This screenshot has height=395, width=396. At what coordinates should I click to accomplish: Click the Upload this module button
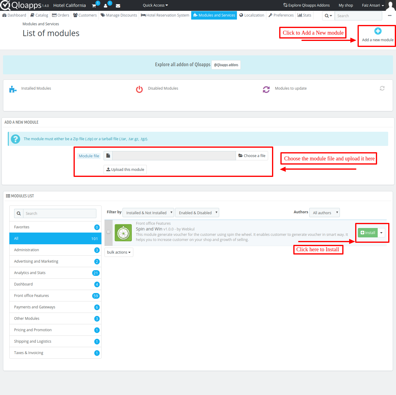[125, 170]
